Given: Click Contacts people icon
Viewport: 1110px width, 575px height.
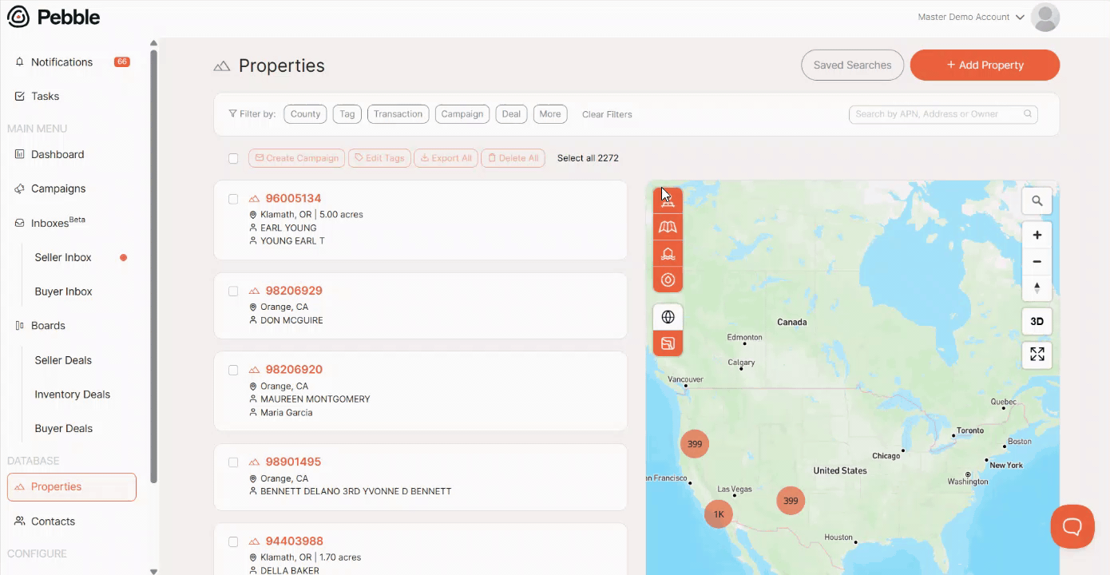Looking at the screenshot, I should [20, 521].
